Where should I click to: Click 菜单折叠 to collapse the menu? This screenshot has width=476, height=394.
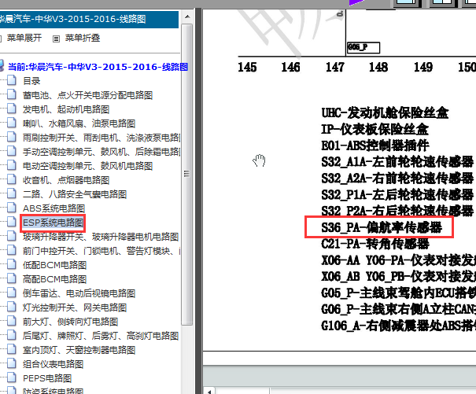point(83,38)
